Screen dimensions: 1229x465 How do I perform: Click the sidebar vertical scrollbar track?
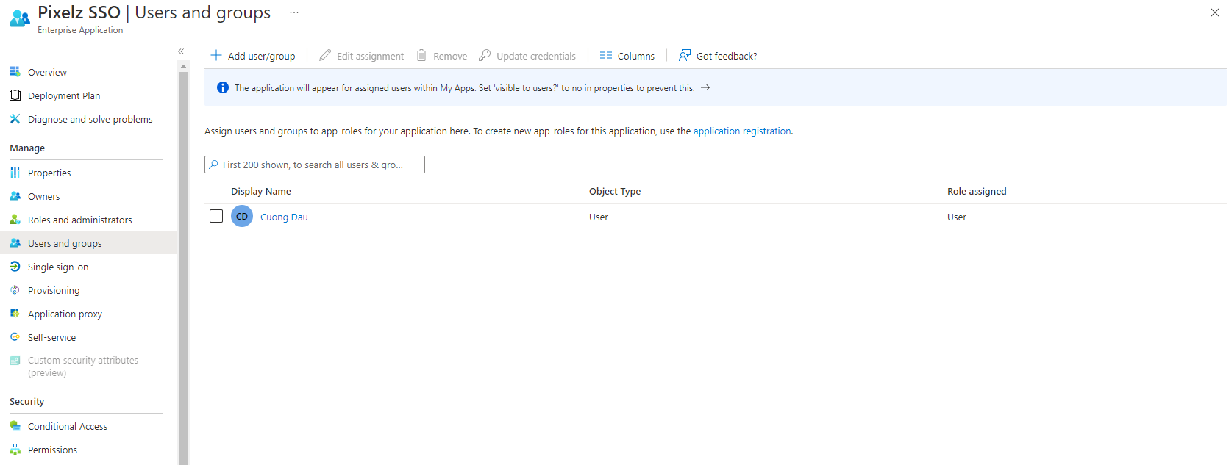(184, 268)
